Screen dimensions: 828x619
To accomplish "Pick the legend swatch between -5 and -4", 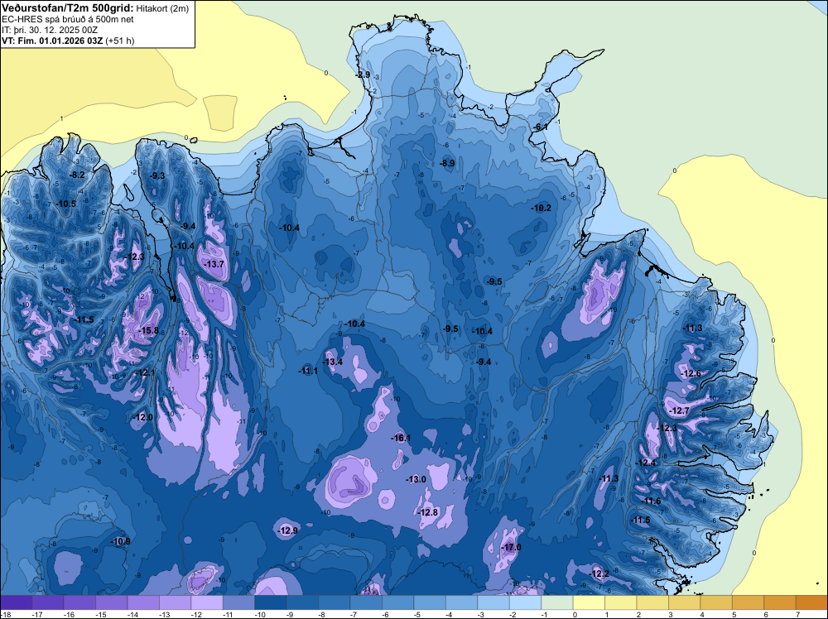I will (430, 602).
